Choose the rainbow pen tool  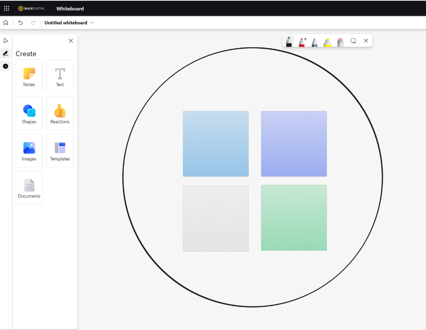[x=315, y=41]
